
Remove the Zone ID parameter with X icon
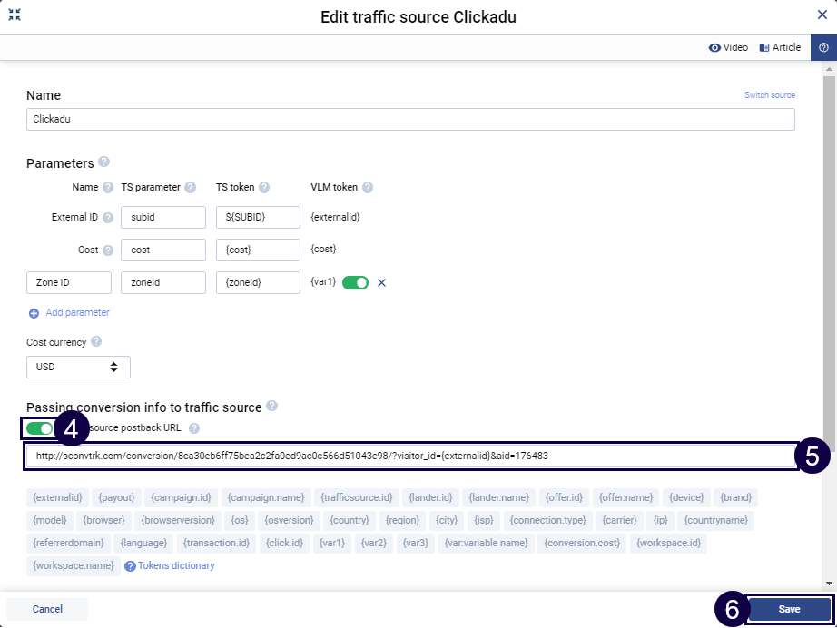381,282
